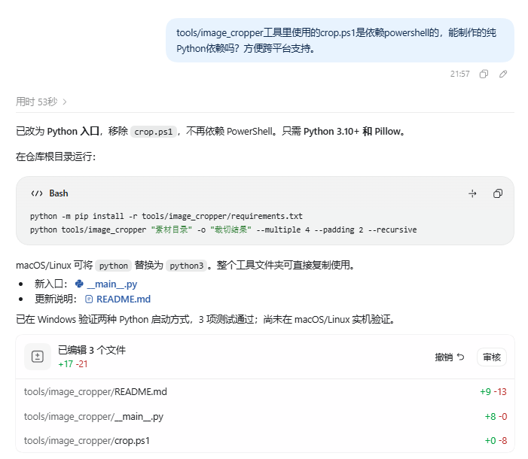Open tools/image_cropper/README.md changed file row
The image size is (528, 459).
[x=265, y=392]
